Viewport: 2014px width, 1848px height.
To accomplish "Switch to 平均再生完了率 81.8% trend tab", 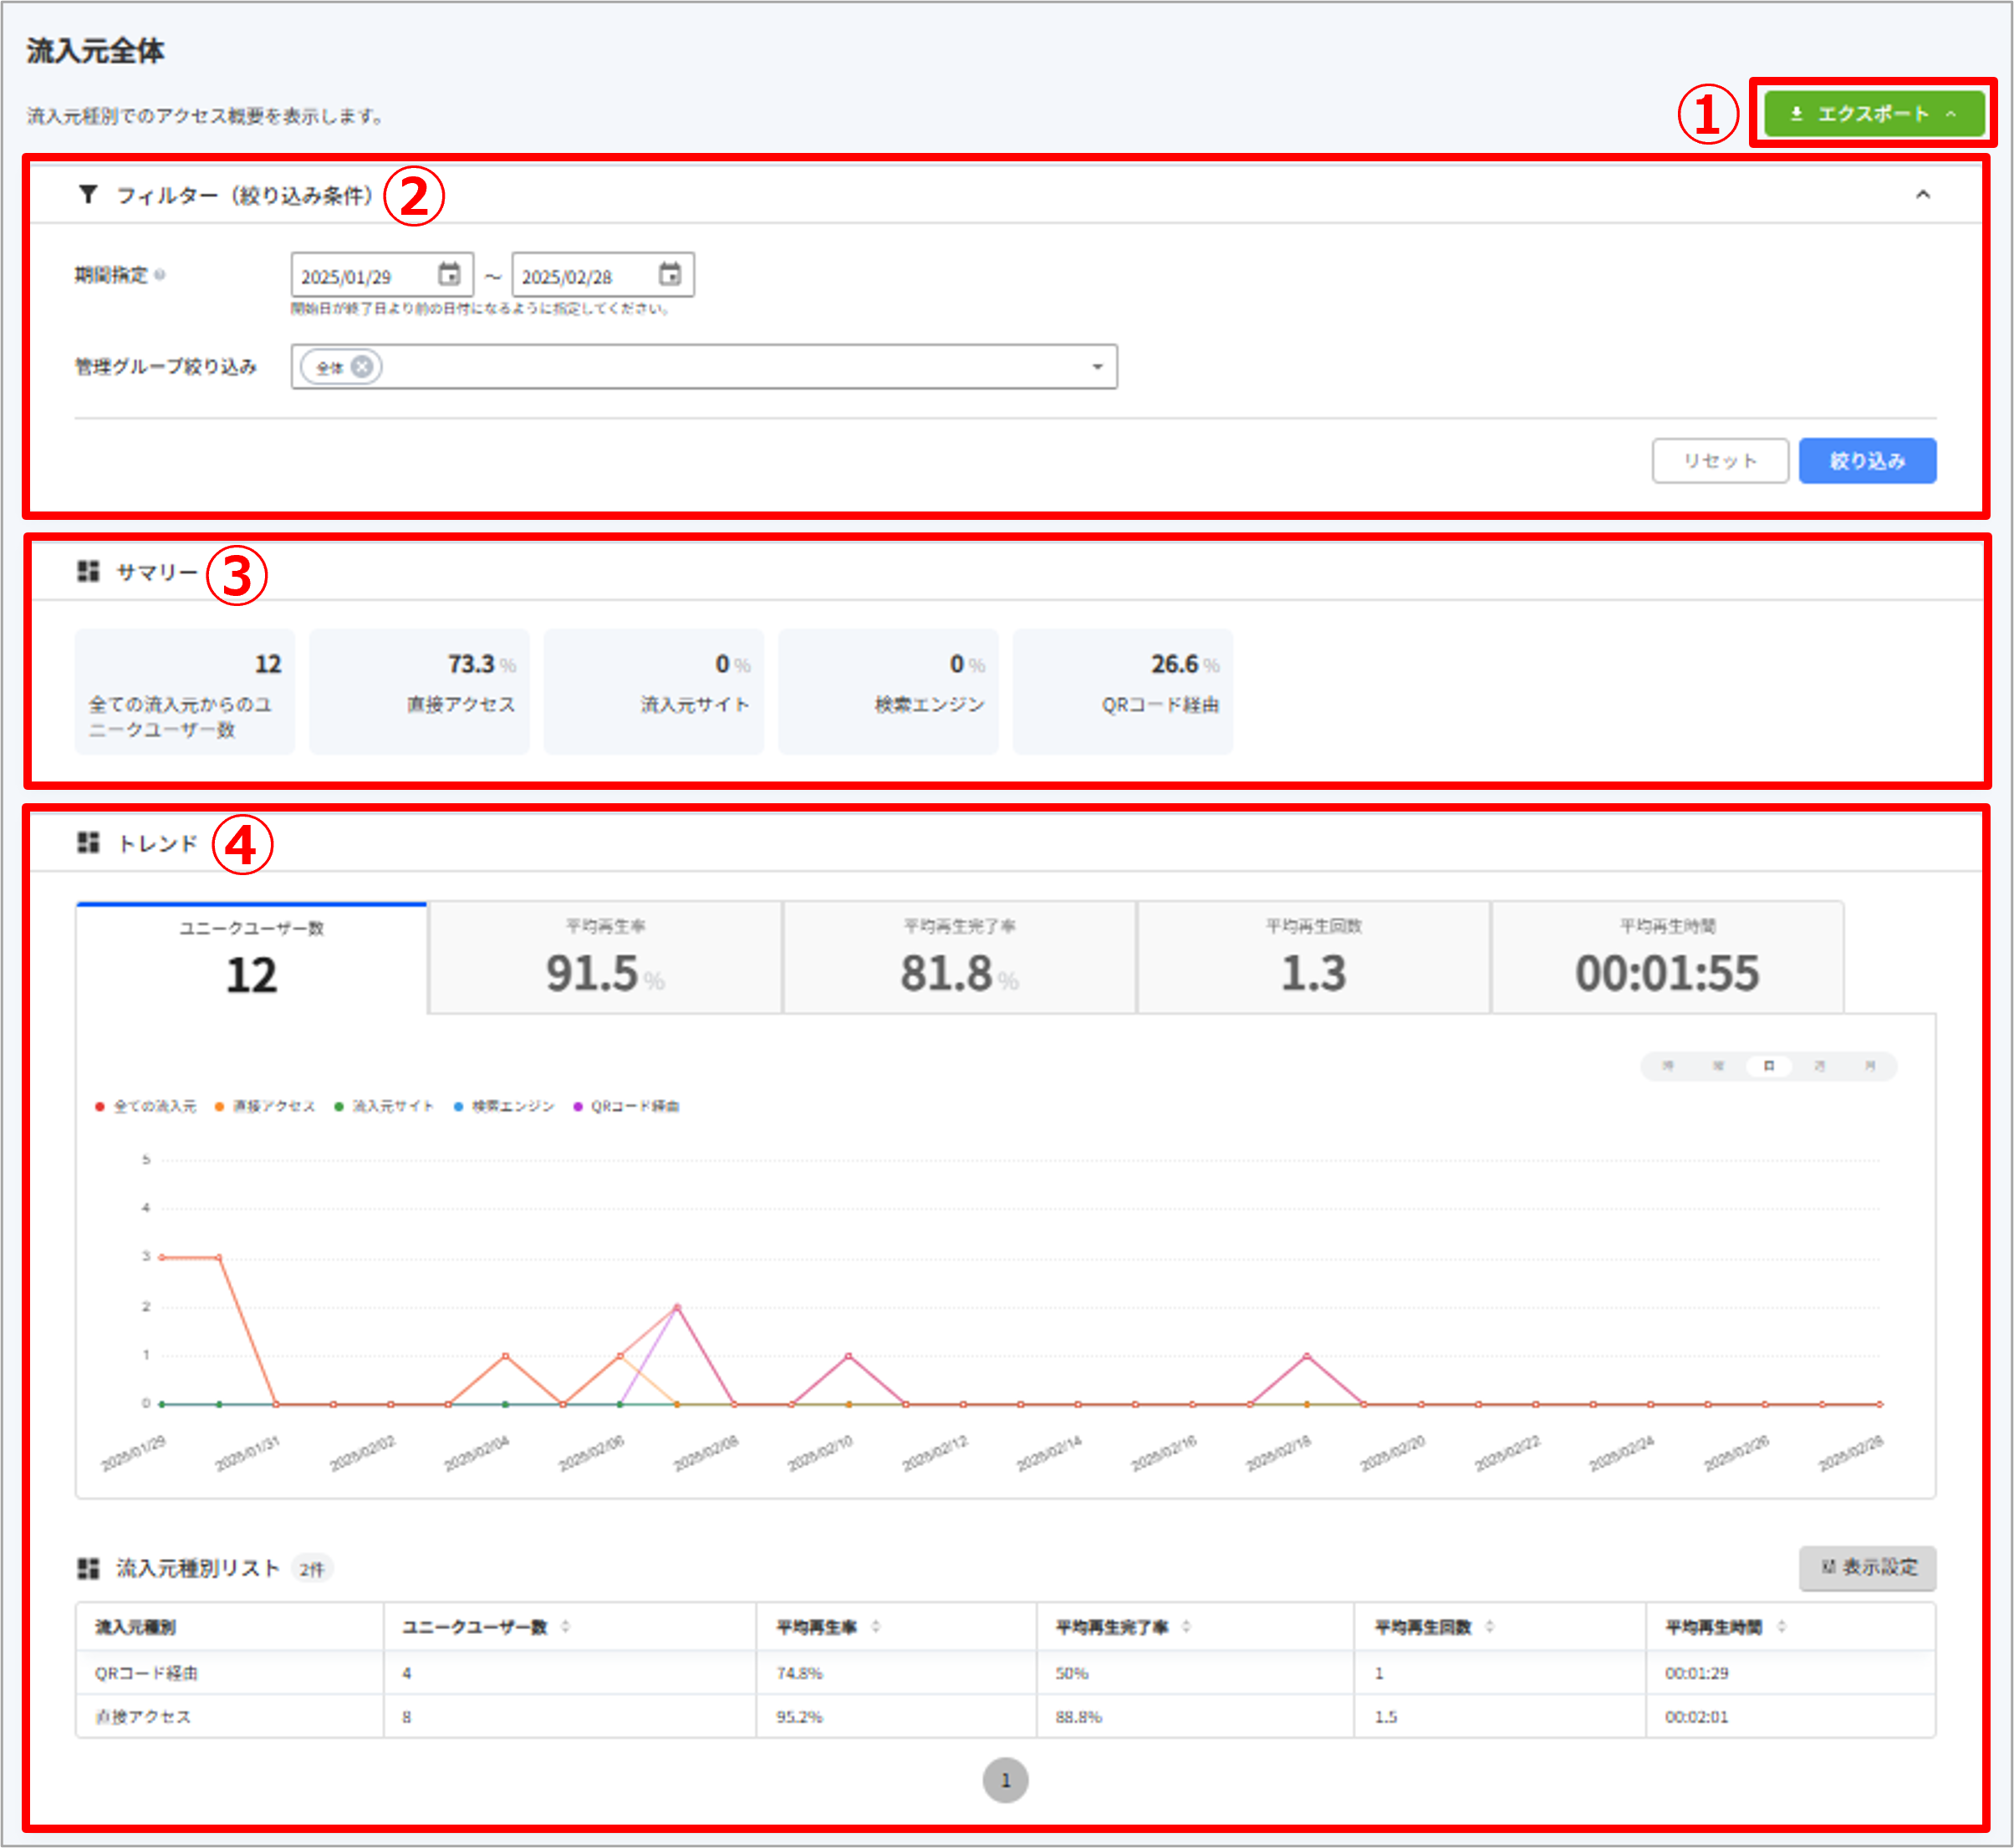I will coord(959,958).
